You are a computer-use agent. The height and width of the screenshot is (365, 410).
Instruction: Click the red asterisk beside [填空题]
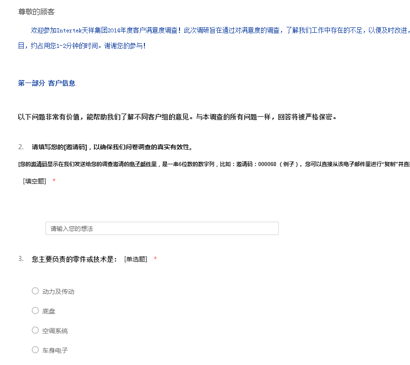click(x=54, y=181)
